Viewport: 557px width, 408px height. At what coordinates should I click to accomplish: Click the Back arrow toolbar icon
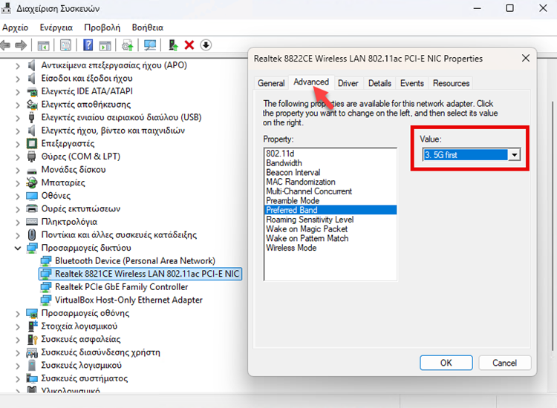point(6,45)
